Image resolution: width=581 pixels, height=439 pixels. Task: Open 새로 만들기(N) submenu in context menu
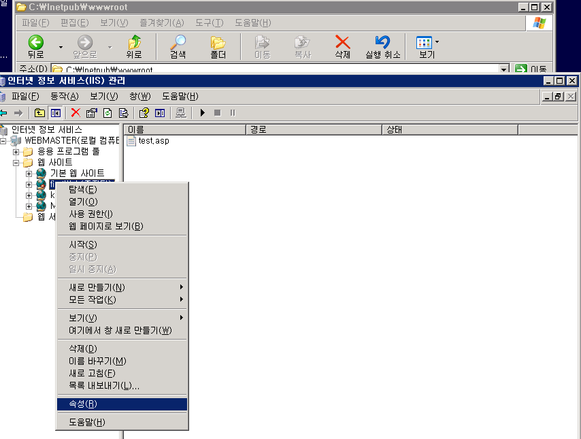(x=122, y=287)
